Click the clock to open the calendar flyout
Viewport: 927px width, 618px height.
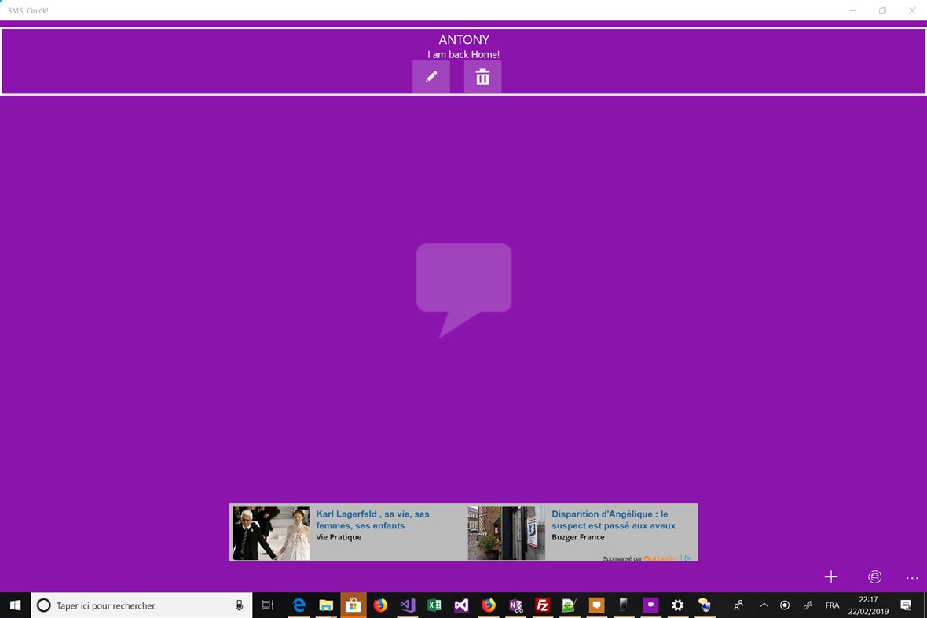click(867, 605)
